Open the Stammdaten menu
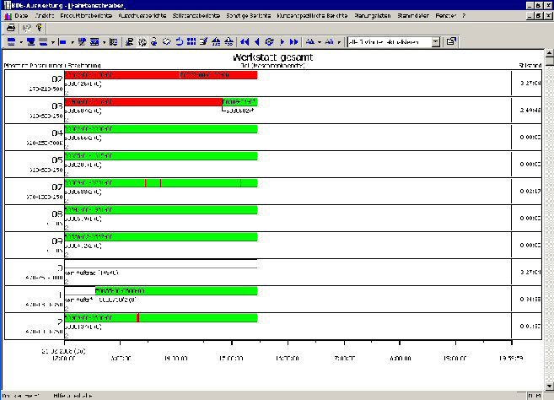This screenshot has width=554, height=400. coord(413,15)
